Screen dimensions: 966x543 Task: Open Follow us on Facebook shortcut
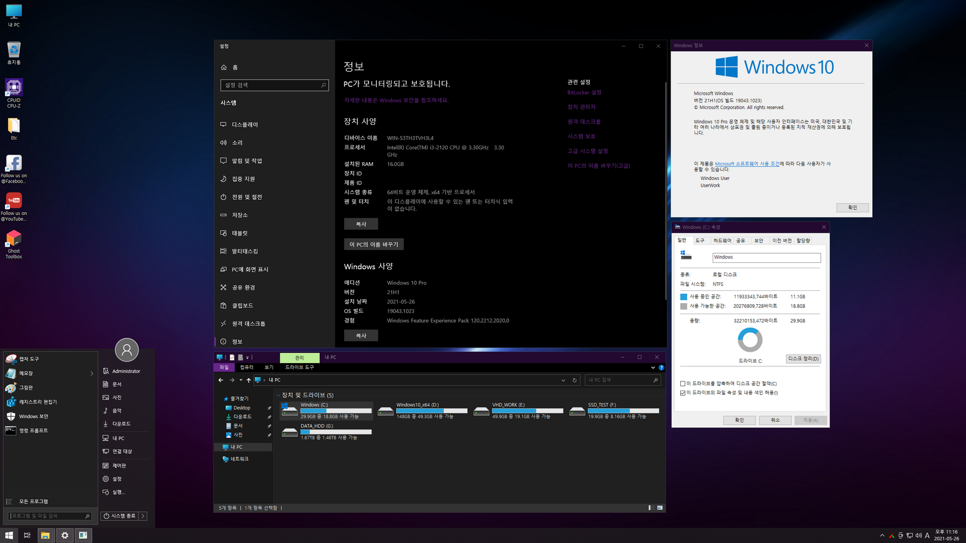[13, 169]
